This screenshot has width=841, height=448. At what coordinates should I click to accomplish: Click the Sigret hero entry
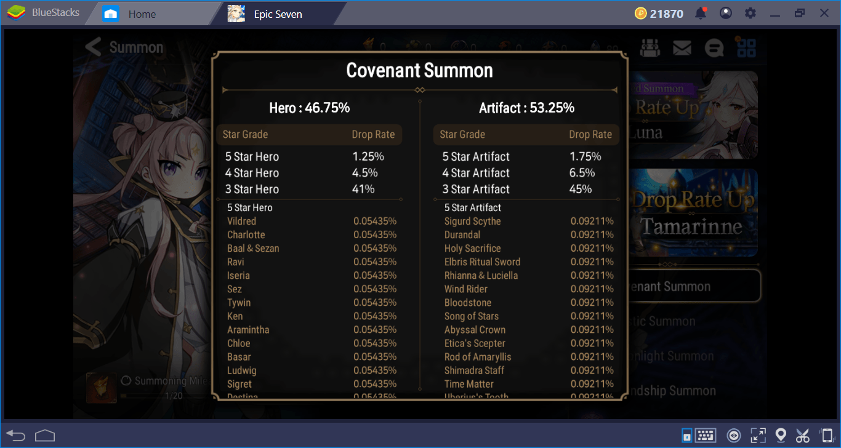pyautogui.click(x=312, y=383)
